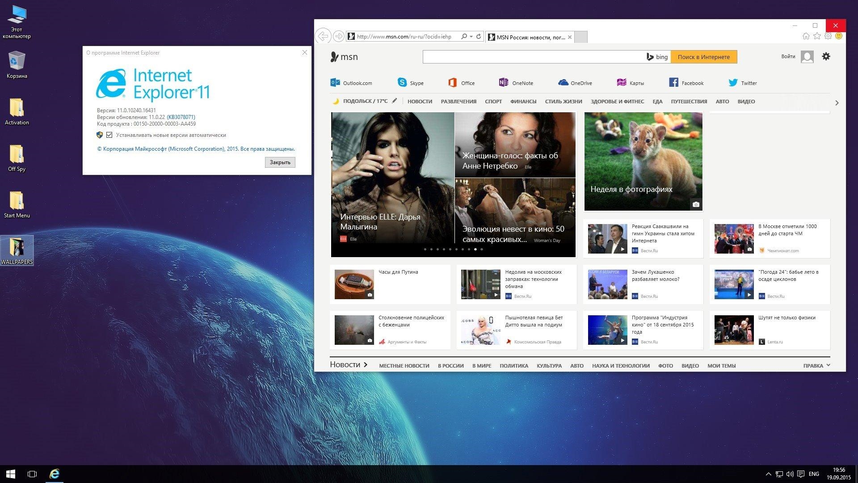Open the ЗДОРОВЬЕ И ФИТНЕС category

[617, 102]
